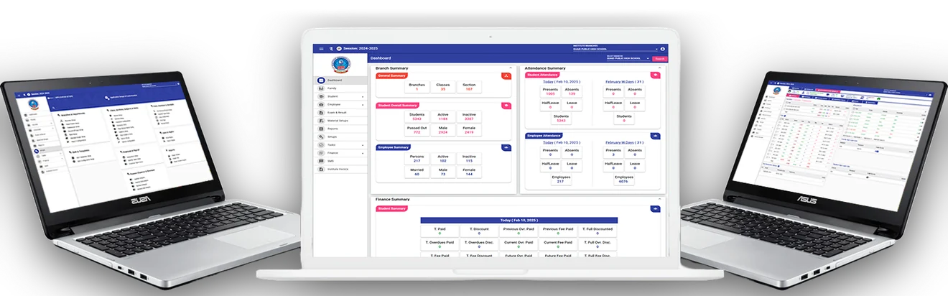The width and height of the screenshot is (948, 296).
Task: Open the hamburger menu on the center laptop
Action: pos(321,48)
